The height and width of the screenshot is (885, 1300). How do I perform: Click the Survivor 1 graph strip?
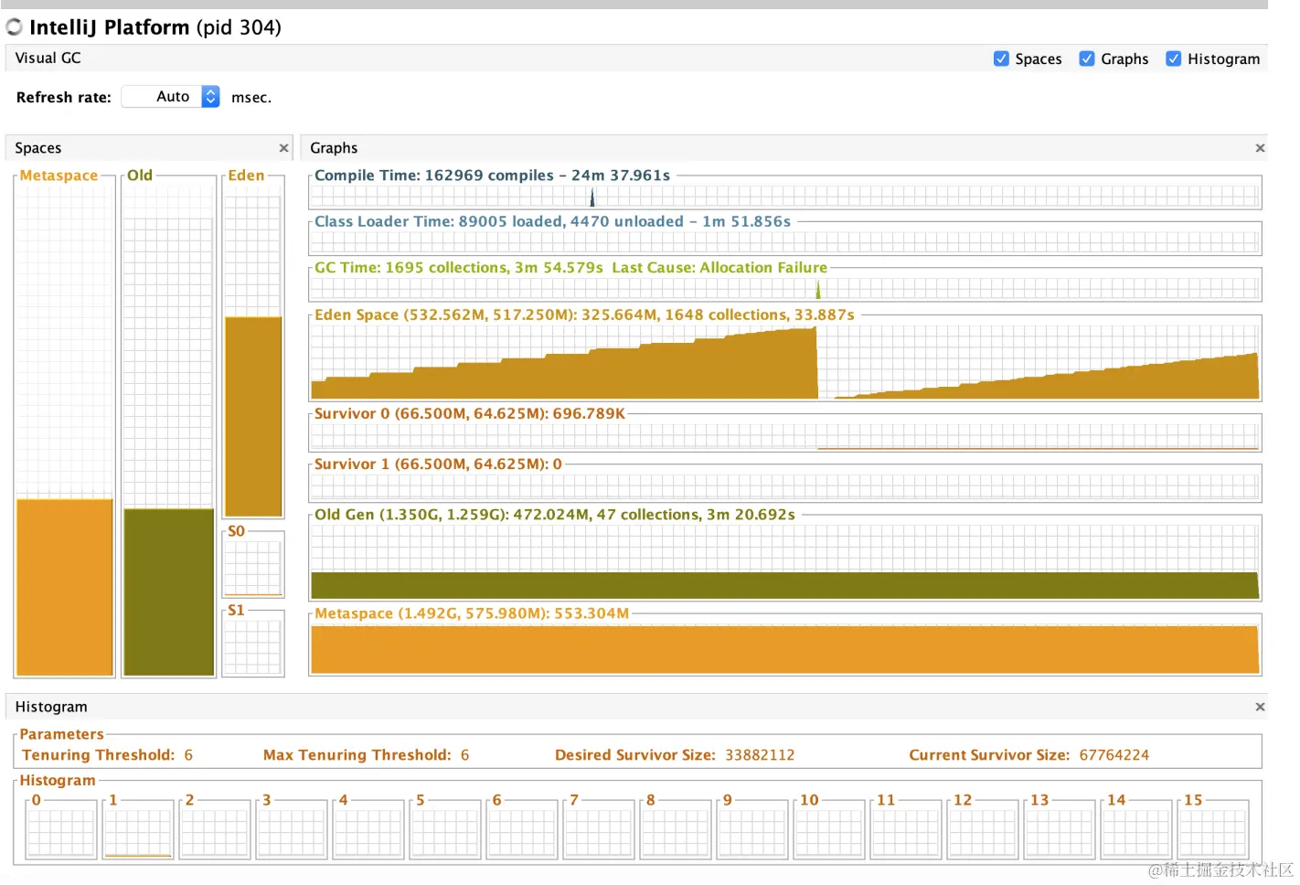[785, 486]
